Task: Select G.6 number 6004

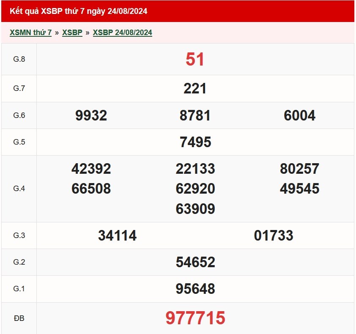Action: (299, 115)
